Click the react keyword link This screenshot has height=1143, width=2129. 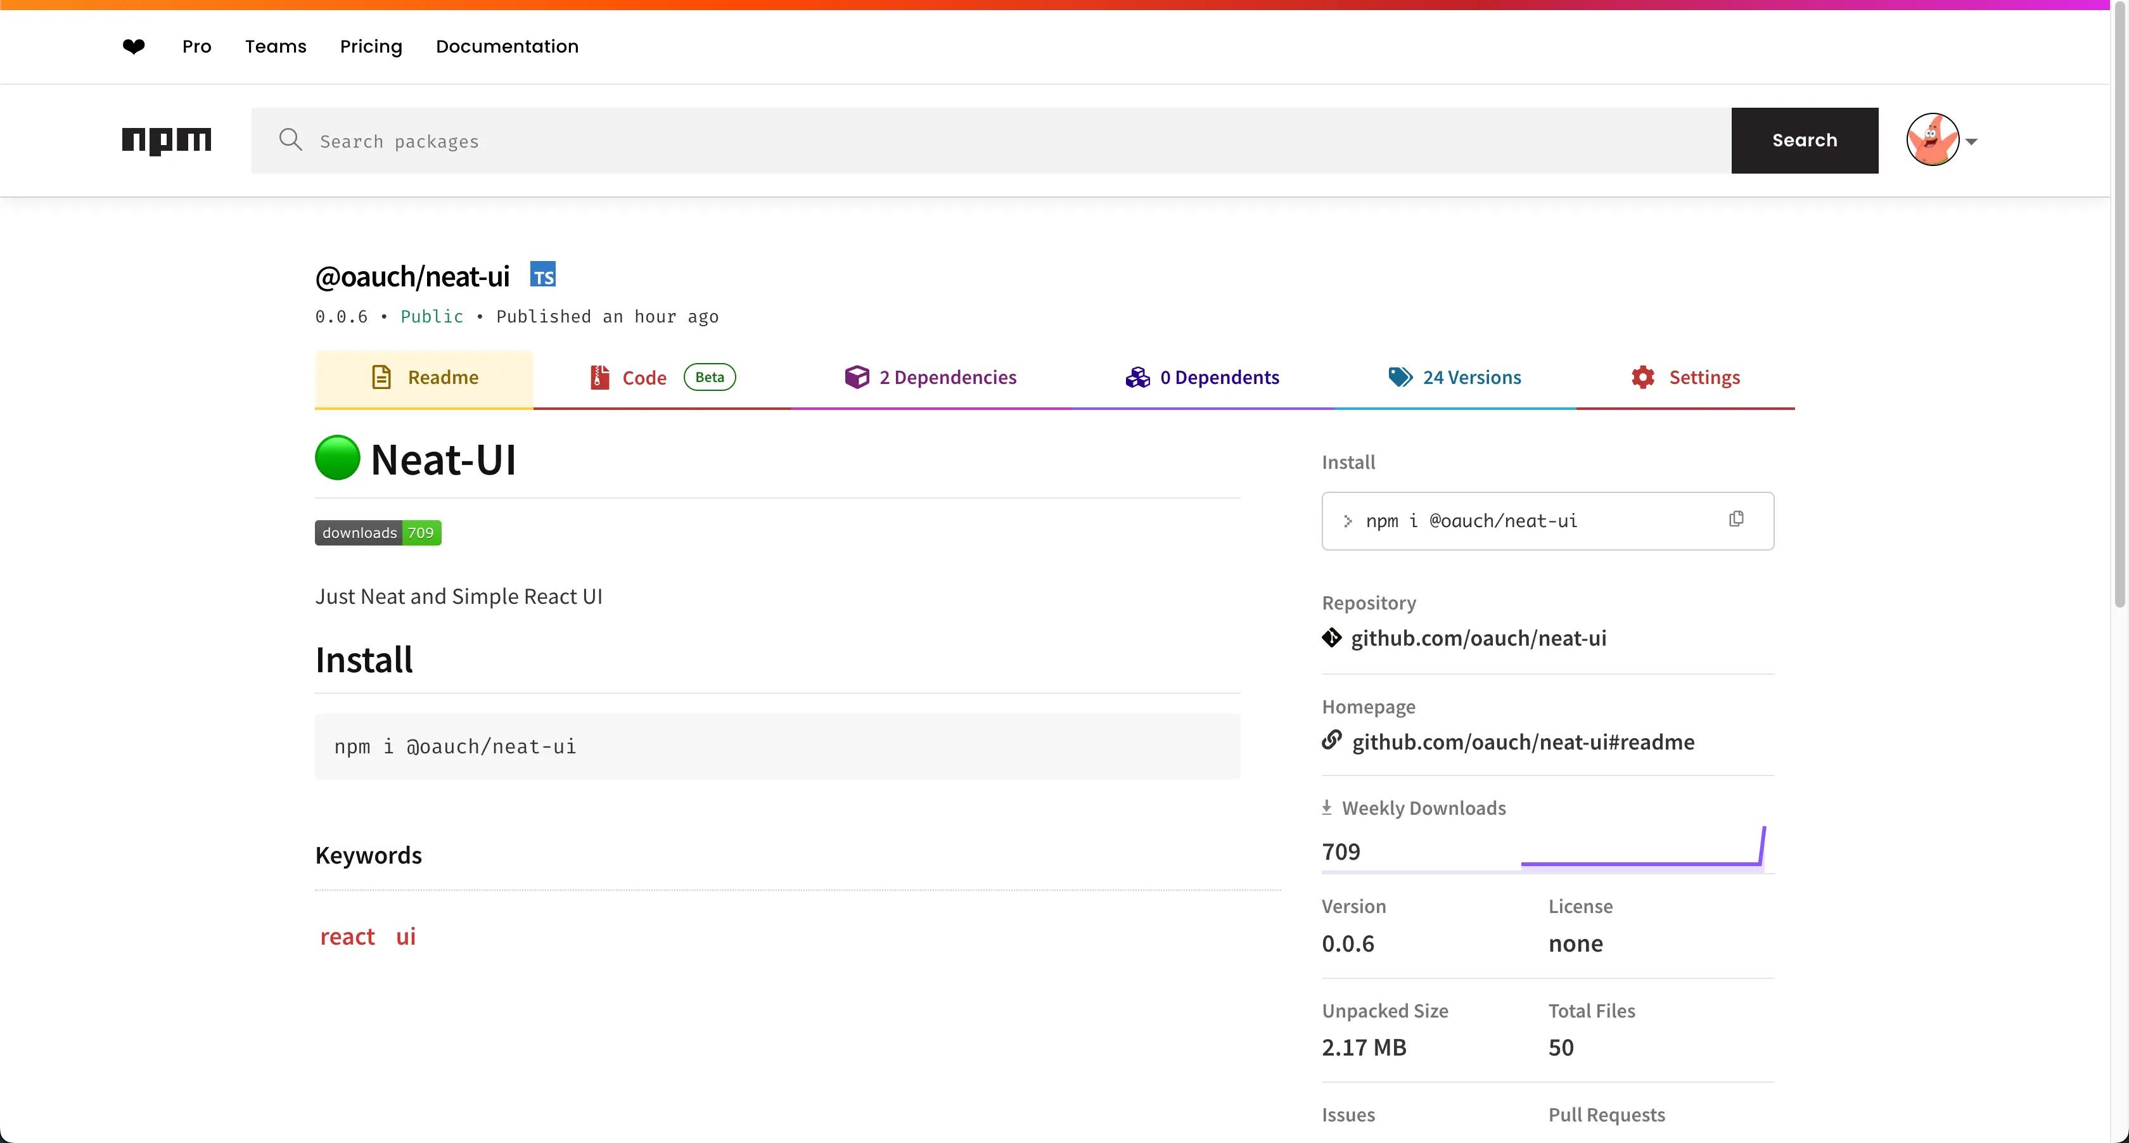tap(347, 936)
